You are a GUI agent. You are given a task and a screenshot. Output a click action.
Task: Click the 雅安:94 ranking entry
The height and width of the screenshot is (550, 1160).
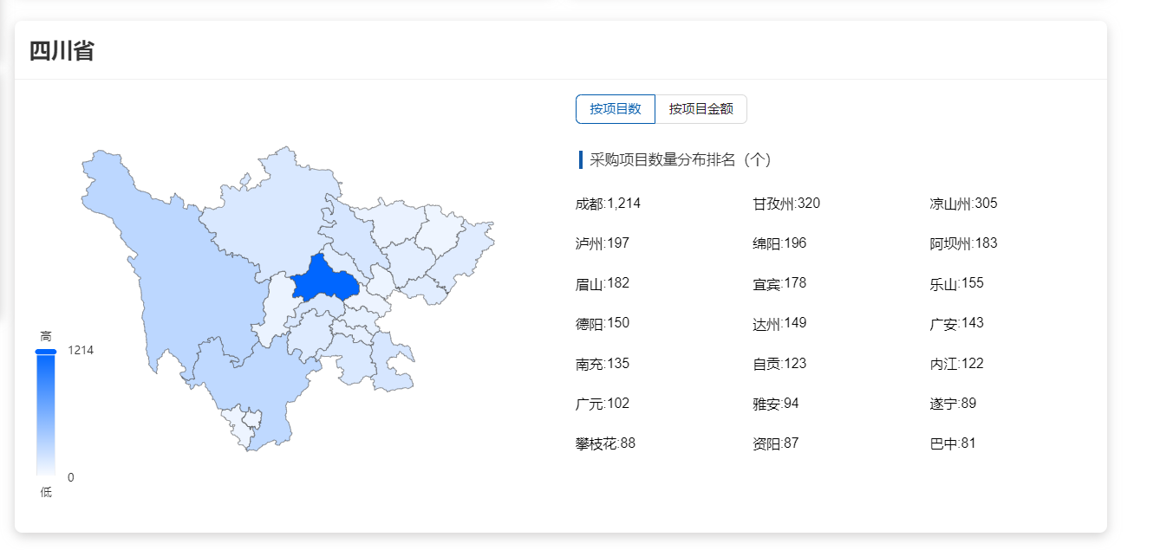pyautogui.click(x=776, y=404)
